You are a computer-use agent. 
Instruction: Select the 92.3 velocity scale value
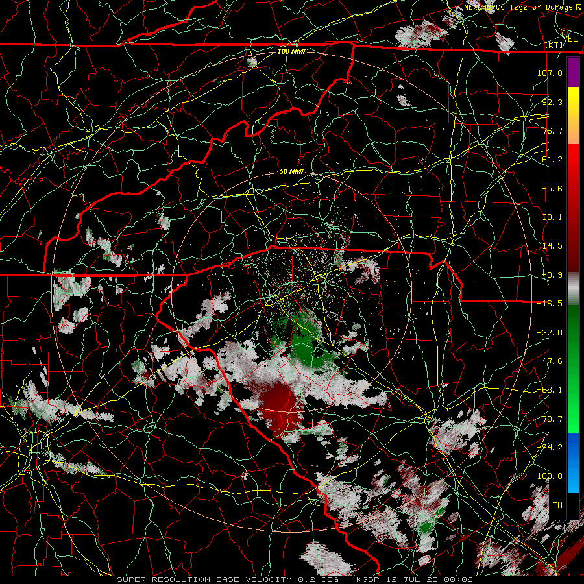(x=552, y=102)
